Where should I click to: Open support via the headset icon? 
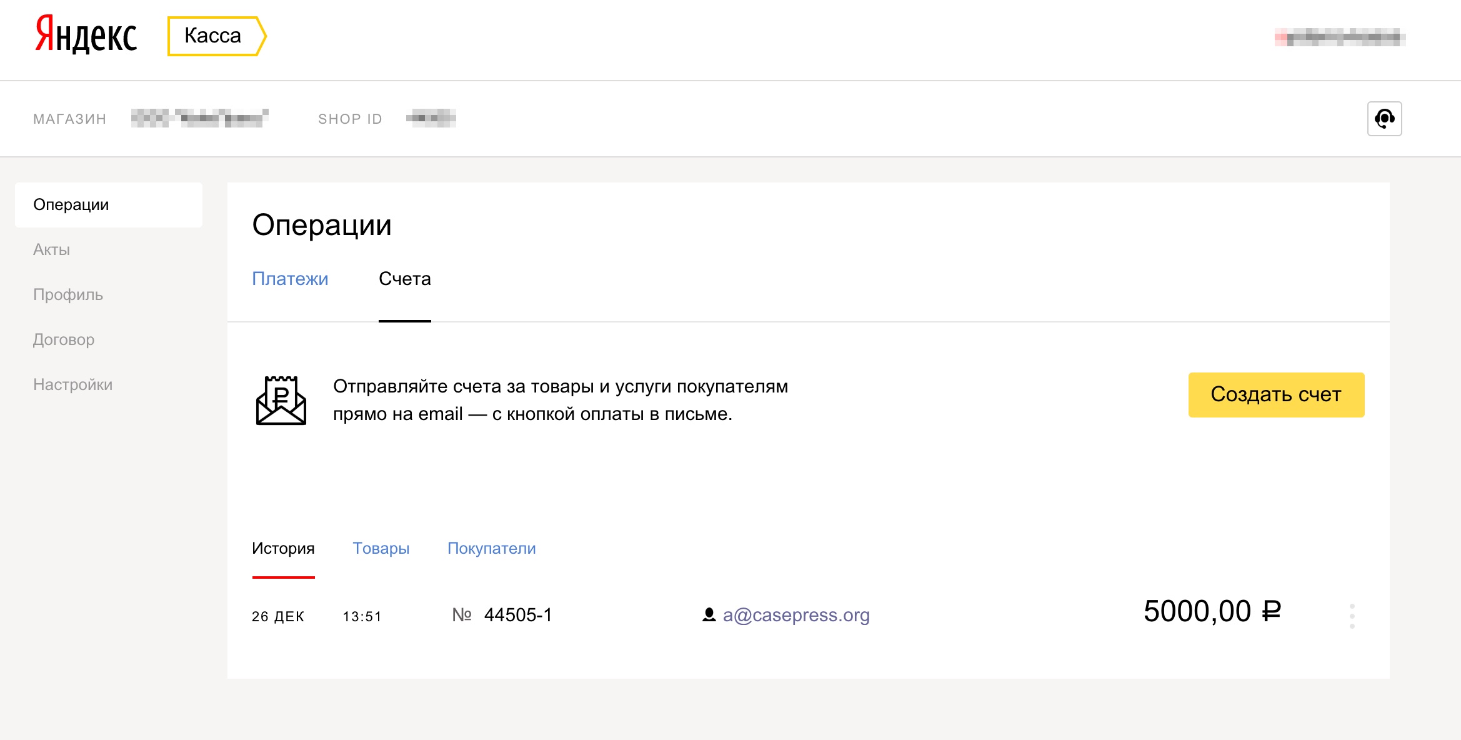point(1385,118)
